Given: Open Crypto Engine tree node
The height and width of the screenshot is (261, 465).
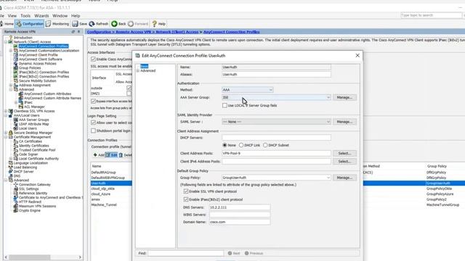Looking at the screenshot, I should pos(30,210).
